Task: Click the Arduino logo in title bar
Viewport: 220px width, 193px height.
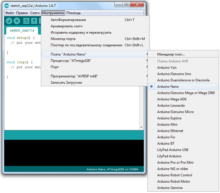Action: (6, 5)
